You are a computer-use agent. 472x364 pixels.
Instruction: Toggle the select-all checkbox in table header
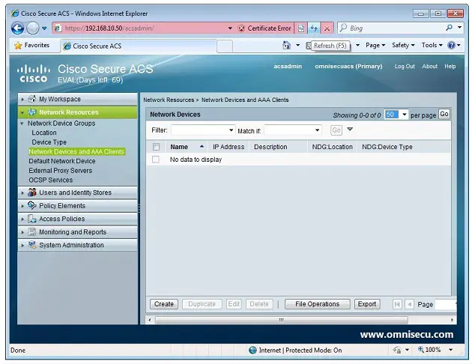(x=156, y=147)
